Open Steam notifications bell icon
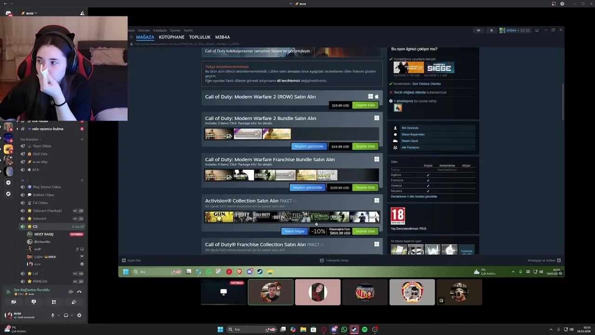 coord(491,30)
